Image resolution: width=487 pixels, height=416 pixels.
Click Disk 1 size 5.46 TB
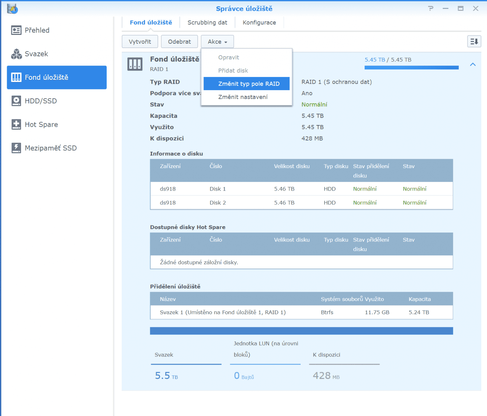(x=284, y=189)
